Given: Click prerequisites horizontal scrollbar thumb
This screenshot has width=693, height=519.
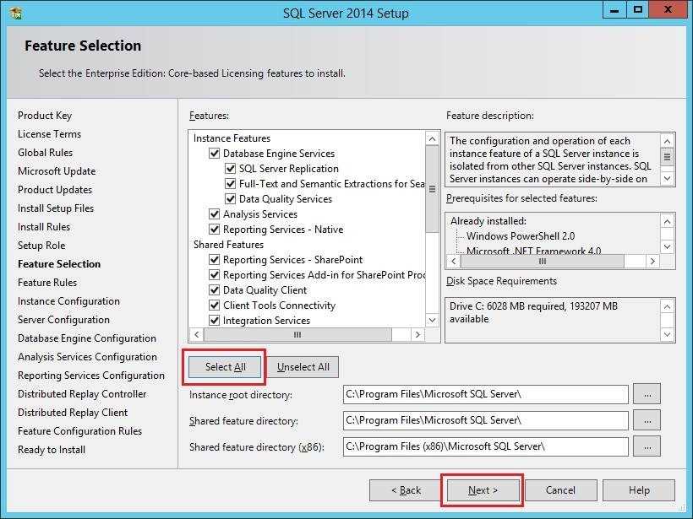Looking at the screenshot, I should coord(543,262).
